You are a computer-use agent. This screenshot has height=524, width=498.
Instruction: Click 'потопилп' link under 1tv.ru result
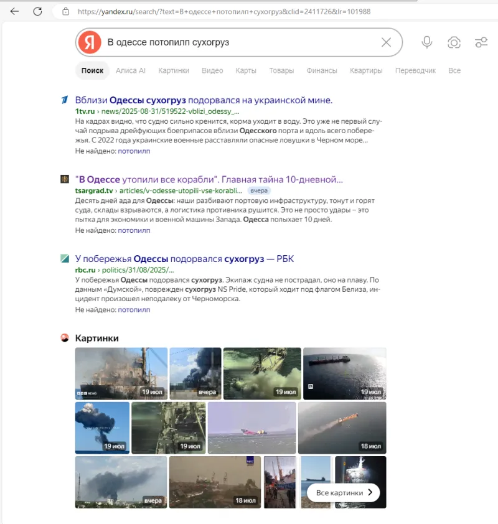pos(134,151)
